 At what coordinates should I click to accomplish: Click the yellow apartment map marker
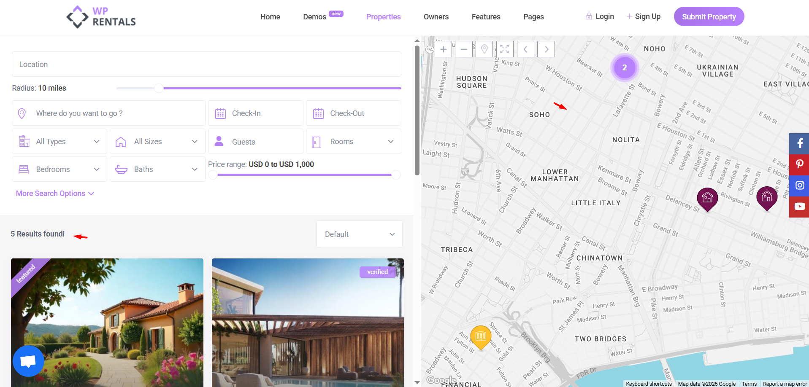coord(481,336)
